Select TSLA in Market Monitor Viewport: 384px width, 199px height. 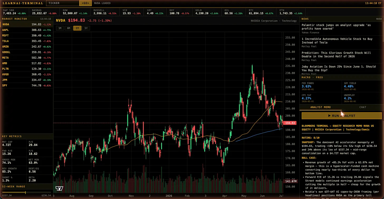[26, 41]
